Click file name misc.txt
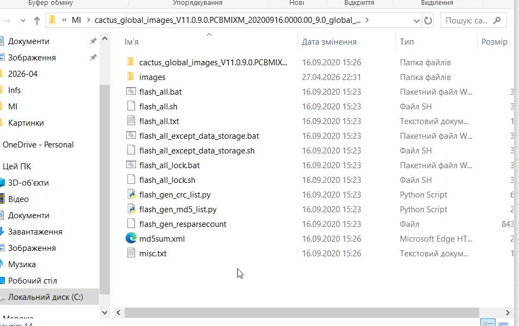This screenshot has height=326, width=519. (153, 254)
